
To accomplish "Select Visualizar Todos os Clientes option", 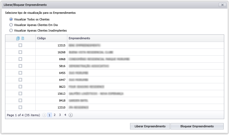I will [11, 19].
